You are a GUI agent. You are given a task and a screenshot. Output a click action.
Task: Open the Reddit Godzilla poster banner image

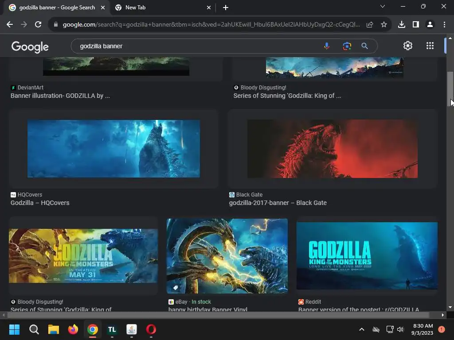[x=367, y=256]
